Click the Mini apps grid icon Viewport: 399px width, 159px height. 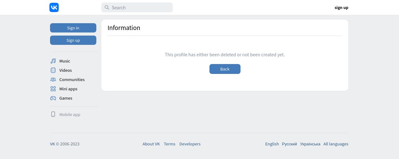[53, 89]
